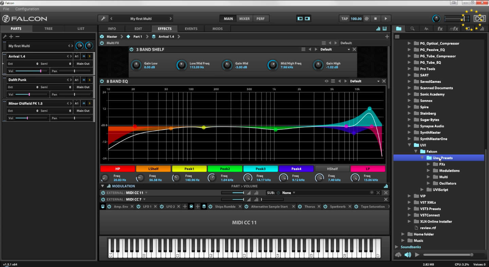Close the 8 Band EQ effect
Viewport: 489px width, 267px height.
(x=384, y=81)
